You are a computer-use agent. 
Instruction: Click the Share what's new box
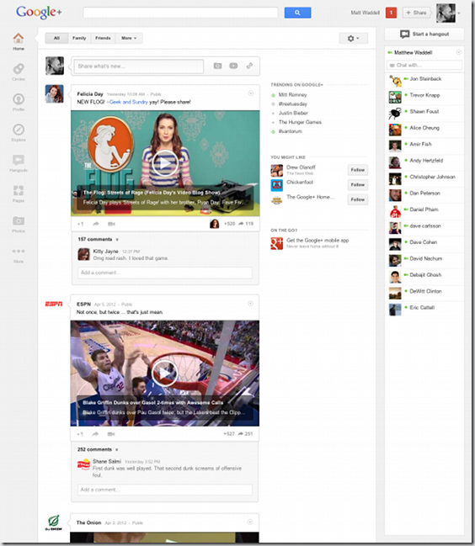[x=139, y=66]
